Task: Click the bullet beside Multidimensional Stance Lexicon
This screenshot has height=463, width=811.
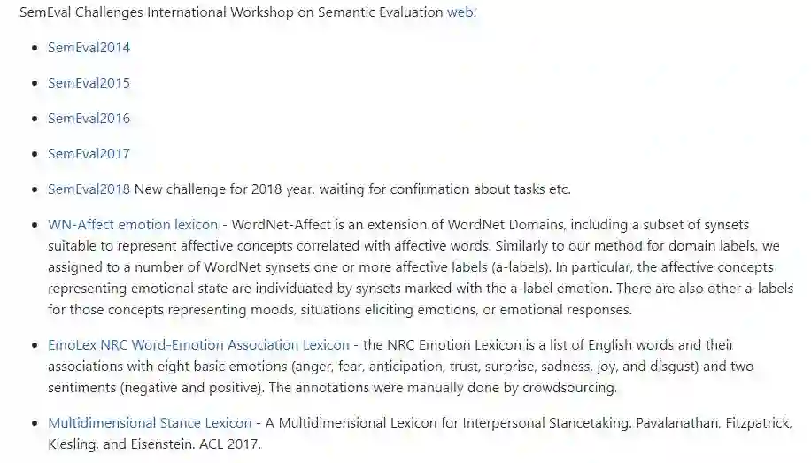Action: point(35,423)
